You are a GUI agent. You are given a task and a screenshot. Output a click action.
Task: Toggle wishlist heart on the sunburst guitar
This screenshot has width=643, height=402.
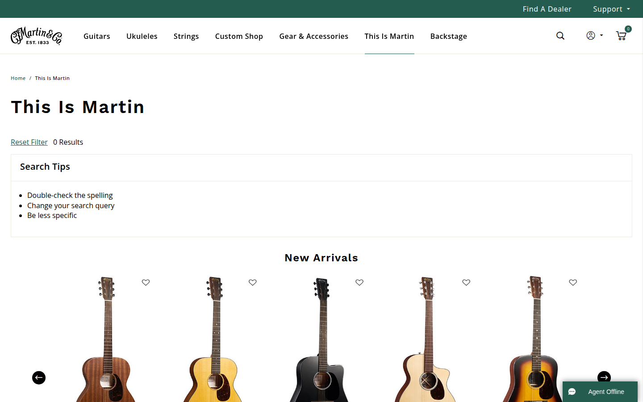pyautogui.click(x=573, y=282)
